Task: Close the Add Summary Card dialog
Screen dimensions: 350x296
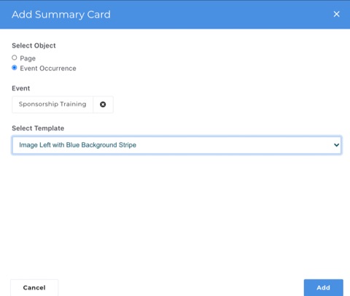Action: (x=336, y=14)
